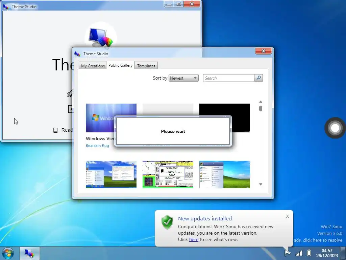
Task: Click the Theme Studio title bar icon in back window
Action: 5,7
